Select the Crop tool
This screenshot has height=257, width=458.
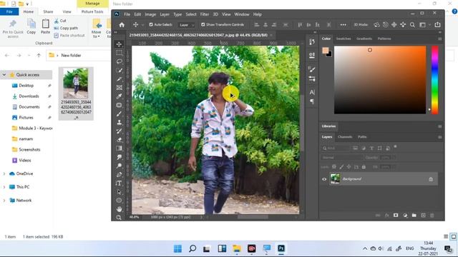[120, 79]
